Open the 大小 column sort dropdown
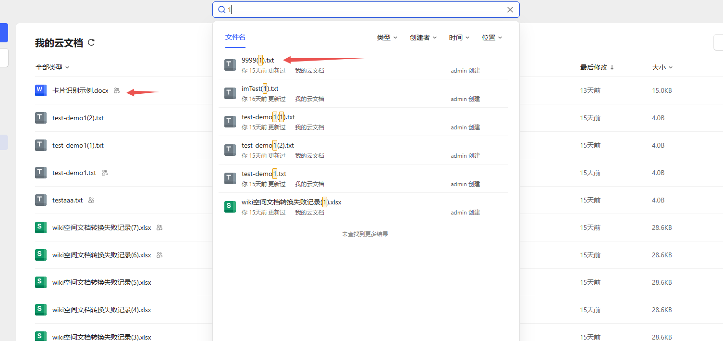This screenshot has width=723, height=341. (662, 67)
